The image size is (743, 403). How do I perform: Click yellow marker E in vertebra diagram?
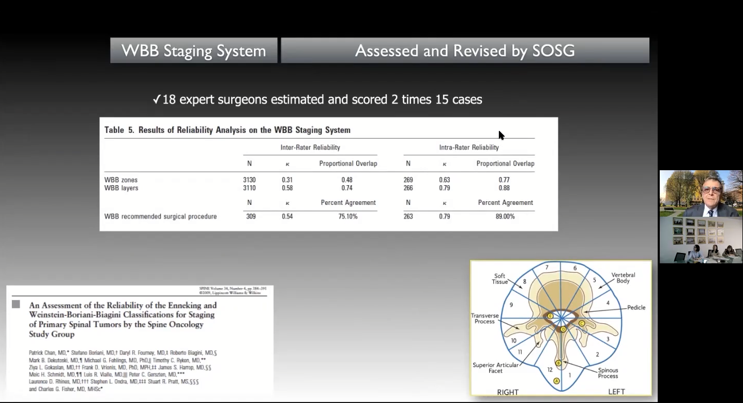pos(551,316)
